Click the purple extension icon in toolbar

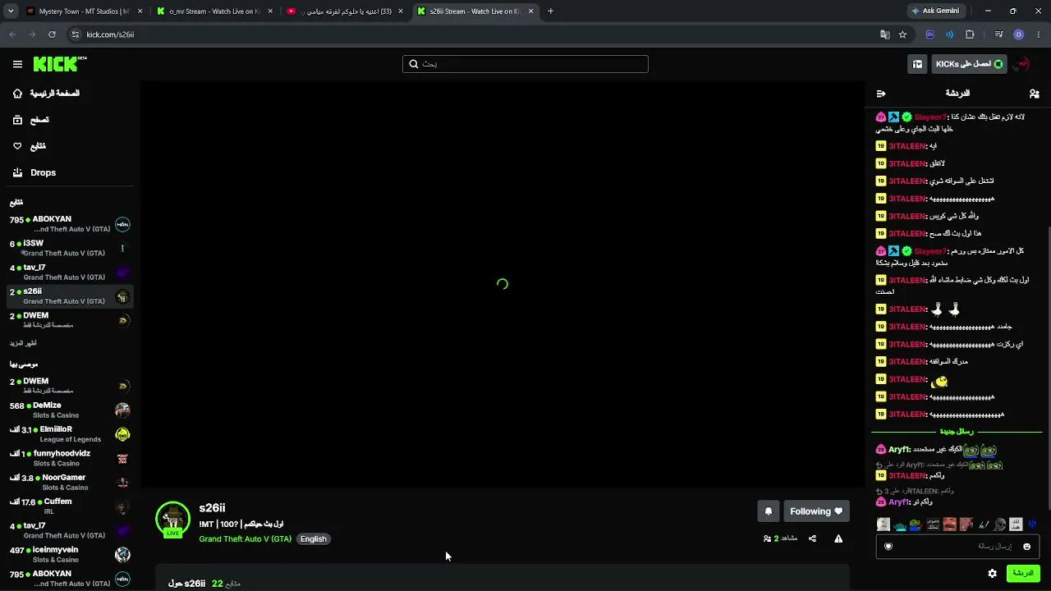click(930, 34)
